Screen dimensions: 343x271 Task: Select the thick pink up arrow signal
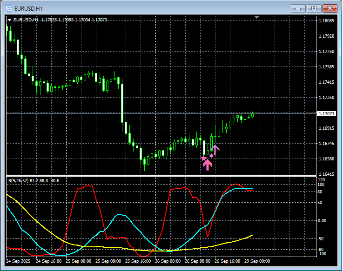coord(208,165)
